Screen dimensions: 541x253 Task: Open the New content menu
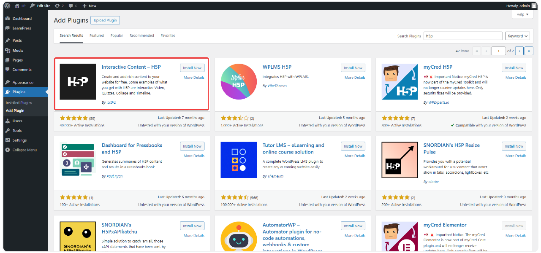click(x=89, y=6)
